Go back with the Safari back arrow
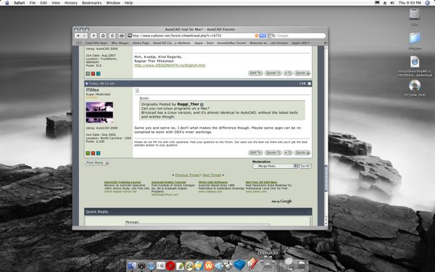This screenshot has width=435, height=272. pyautogui.click(x=78, y=36)
